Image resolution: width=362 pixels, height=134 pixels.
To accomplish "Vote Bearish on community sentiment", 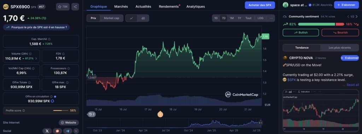I will [x=340, y=32].
